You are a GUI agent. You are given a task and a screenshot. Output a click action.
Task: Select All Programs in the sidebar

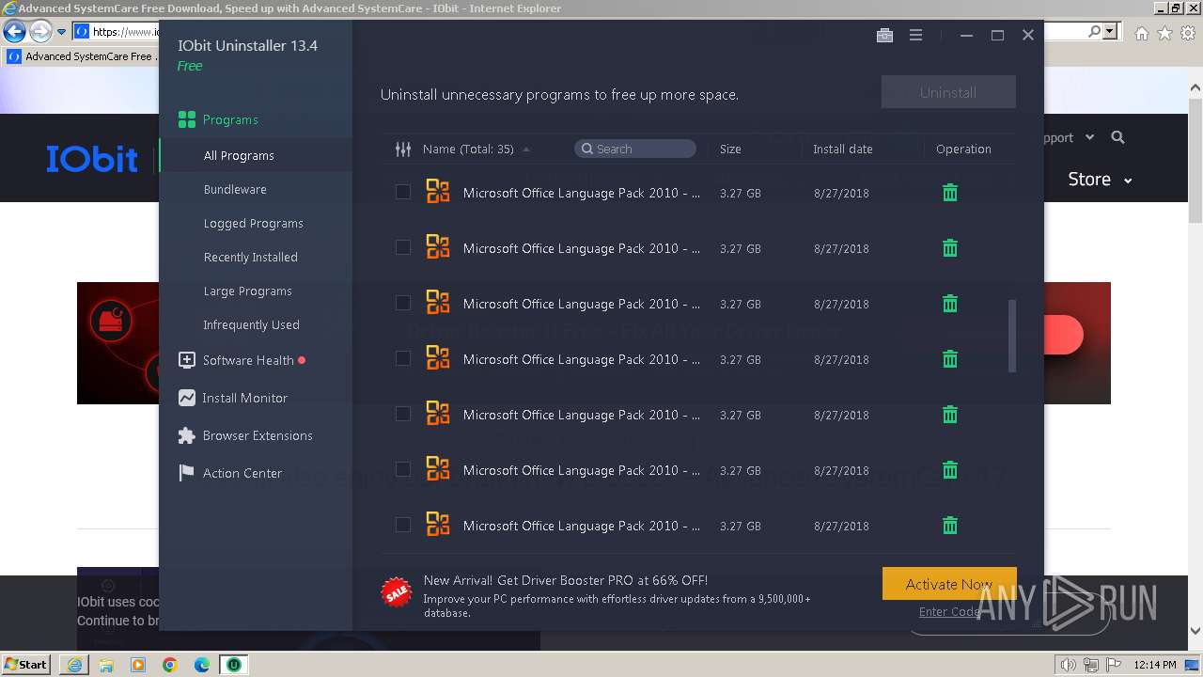coord(239,155)
